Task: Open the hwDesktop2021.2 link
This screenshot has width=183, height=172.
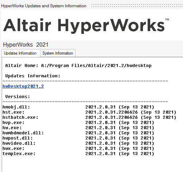Action: coord(23,86)
